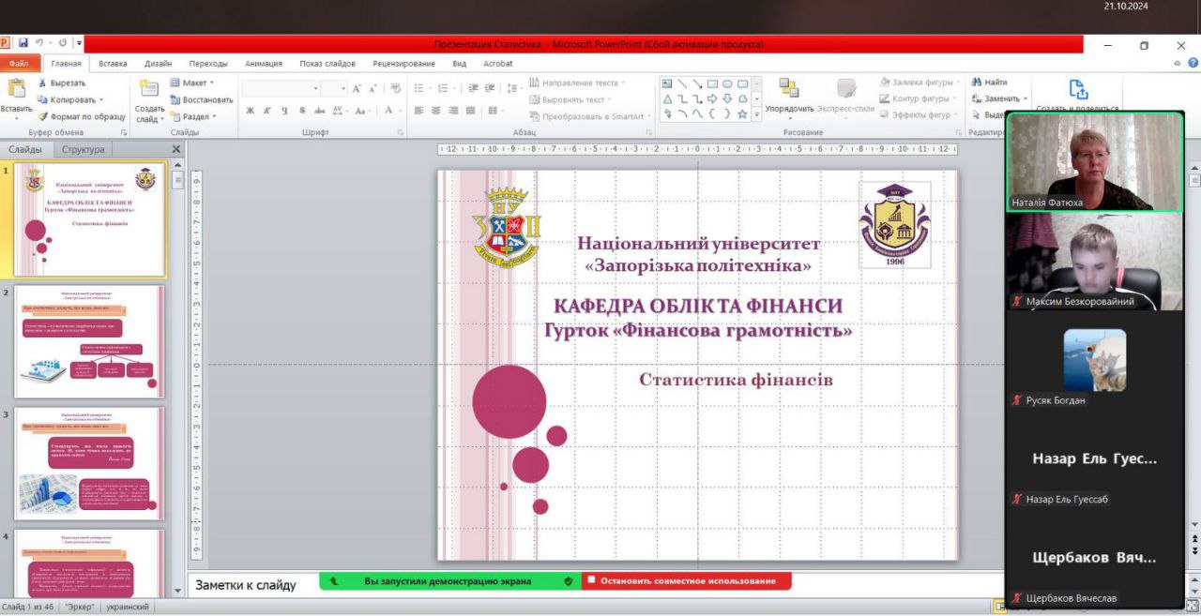Click the Cut (Вырезать) scissors icon
Screen dimensions: 1201x616
pos(43,83)
